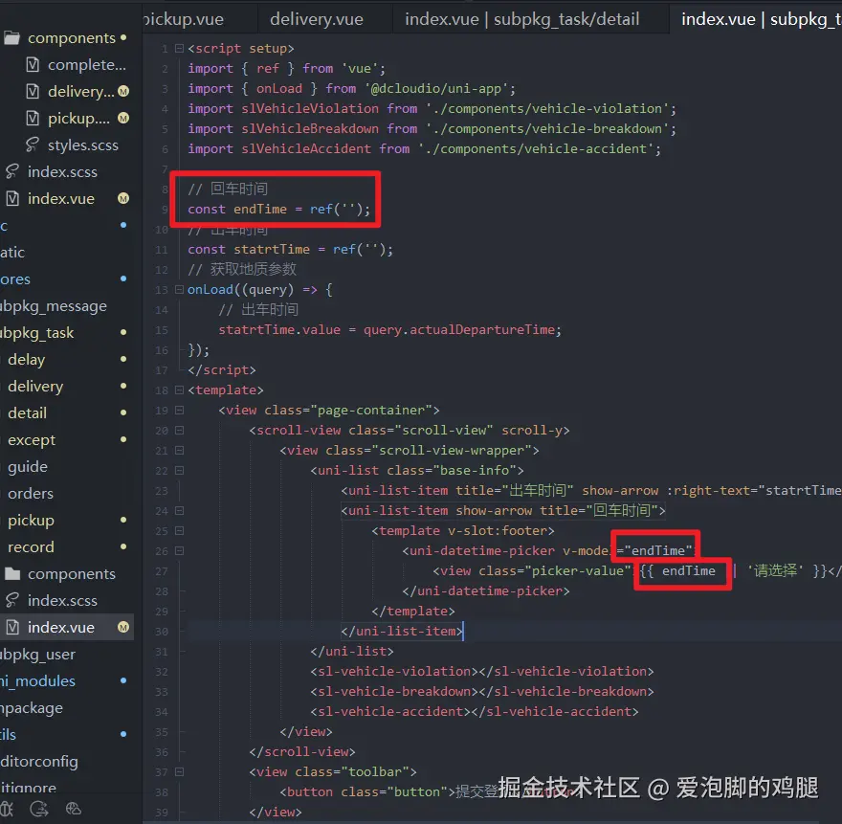Fold the scroll-view-wrapper view at line 21

click(179, 450)
